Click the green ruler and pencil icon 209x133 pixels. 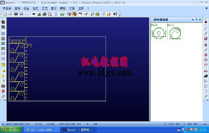(39, 14)
